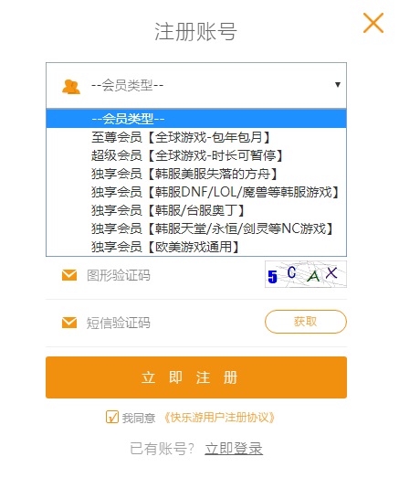Select 独享会员【欧美游戏通用】 option

click(x=196, y=247)
